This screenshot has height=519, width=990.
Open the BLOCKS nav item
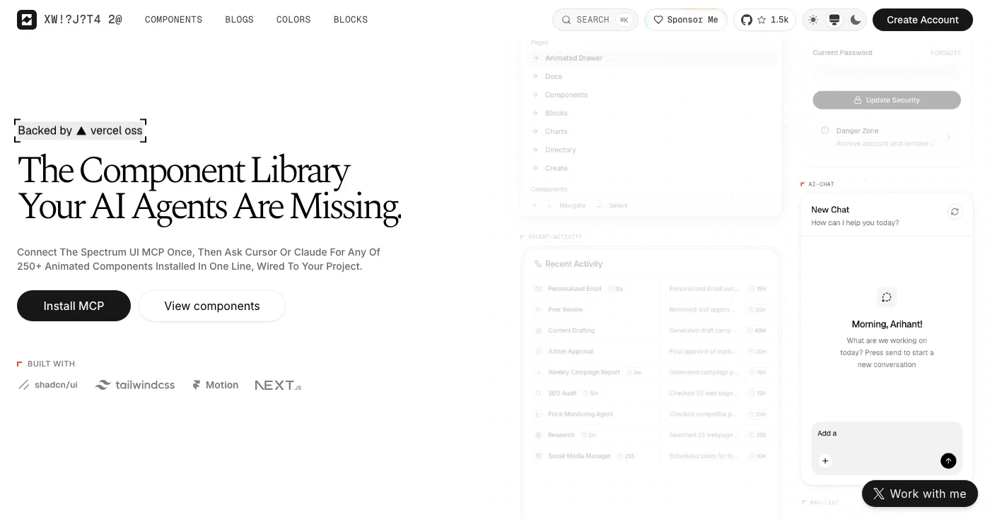click(351, 20)
